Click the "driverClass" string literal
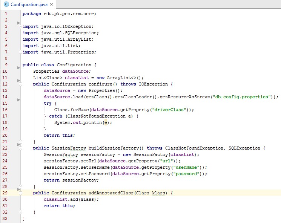The width and height of the screenshot is (281, 223). (169, 110)
